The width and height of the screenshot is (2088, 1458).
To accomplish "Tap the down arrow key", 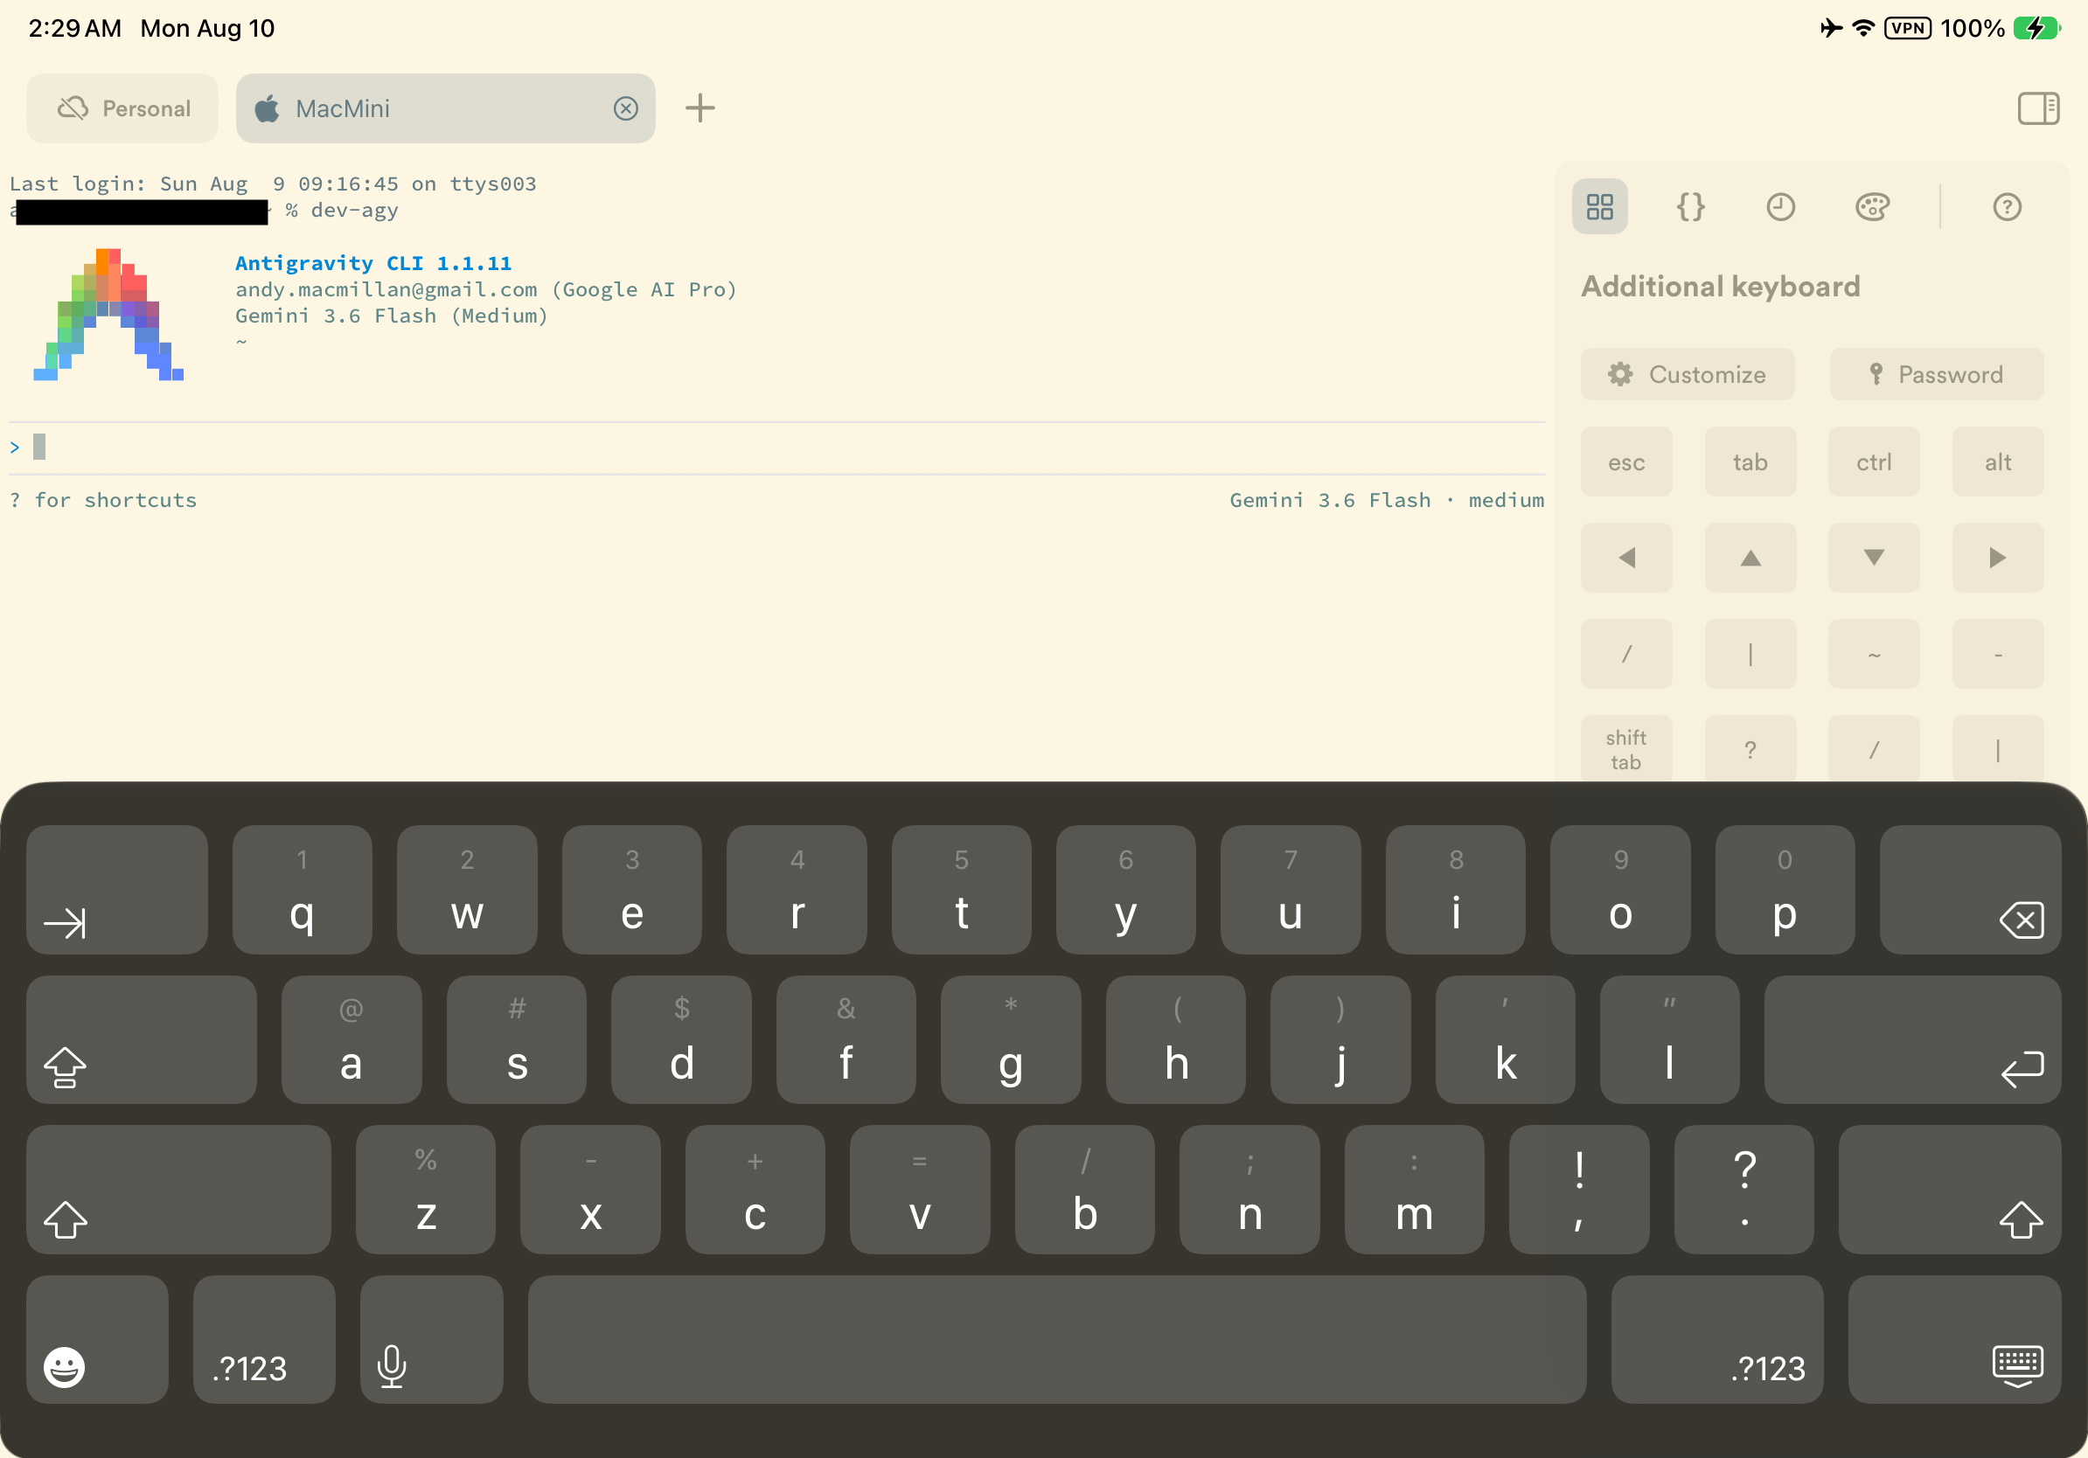I will (1875, 558).
